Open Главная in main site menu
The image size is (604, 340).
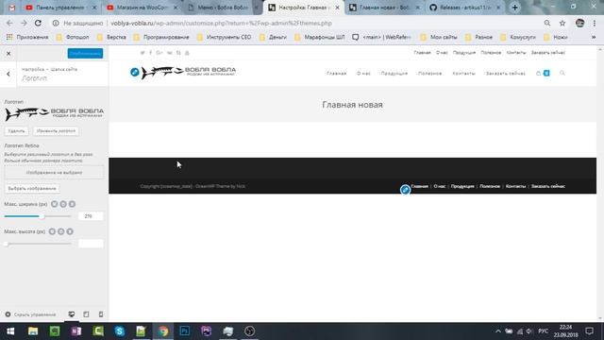pos(336,74)
